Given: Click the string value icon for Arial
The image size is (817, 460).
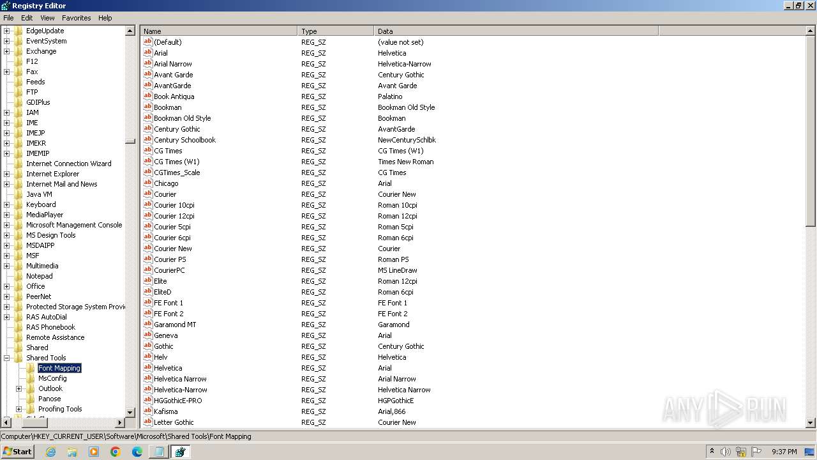Looking at the screenshot, I should tap(147, 53).
